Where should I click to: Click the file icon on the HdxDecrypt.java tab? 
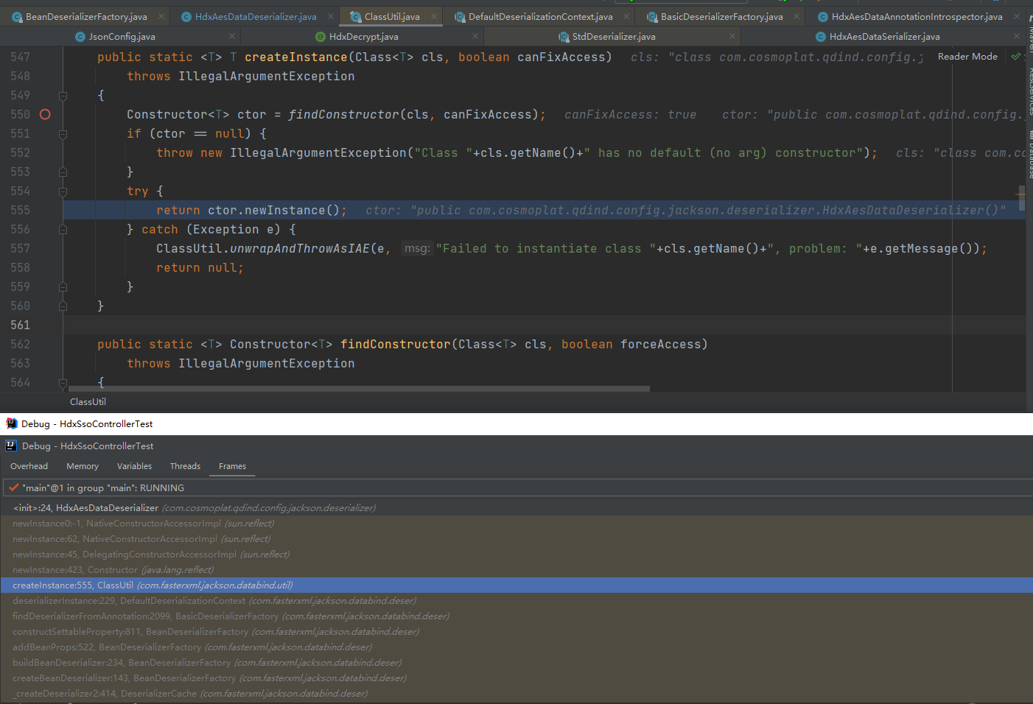point(321,37)
